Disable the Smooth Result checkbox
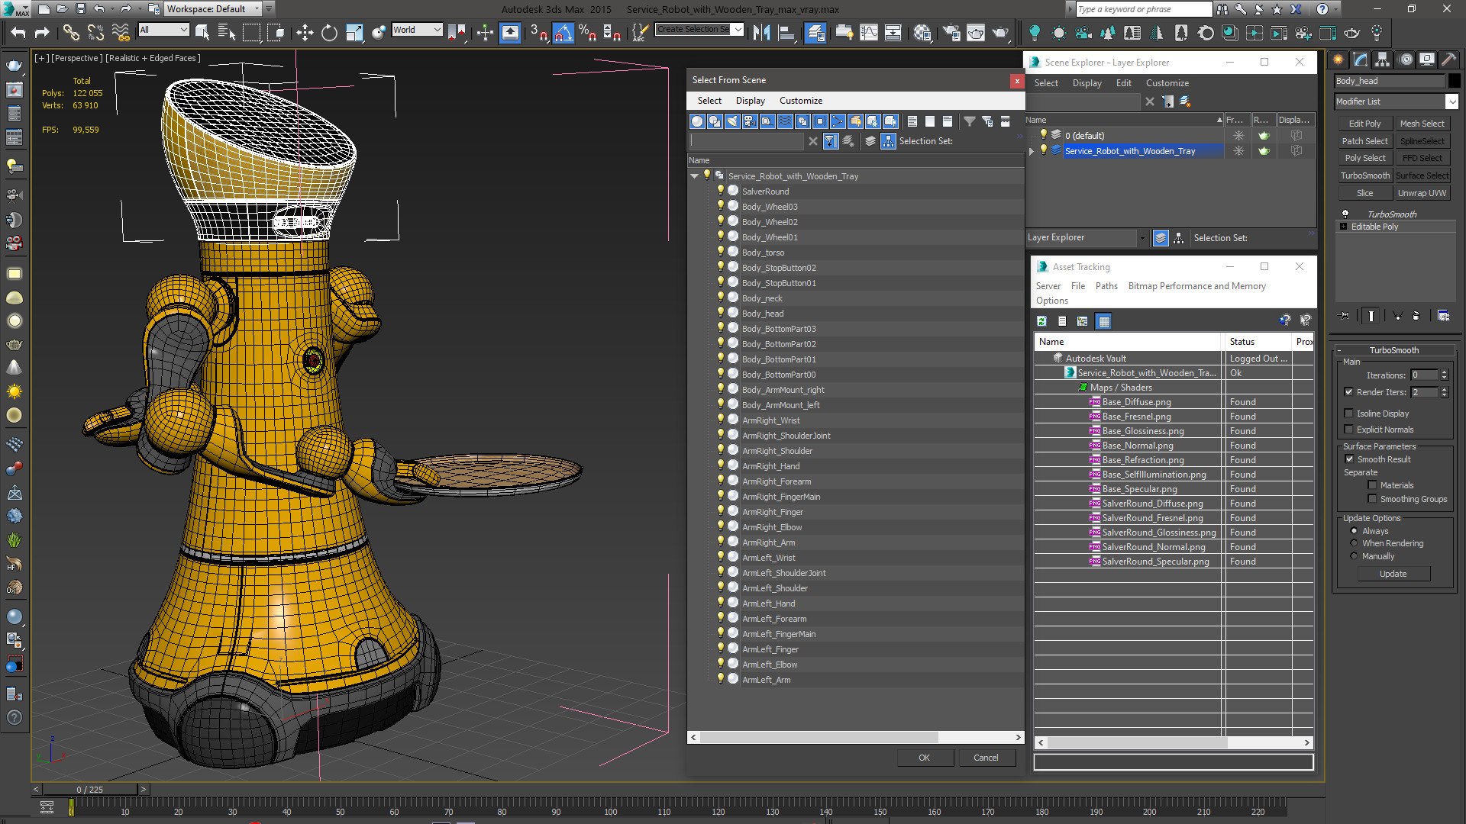1466x824 pixels. coord(1349,459)
